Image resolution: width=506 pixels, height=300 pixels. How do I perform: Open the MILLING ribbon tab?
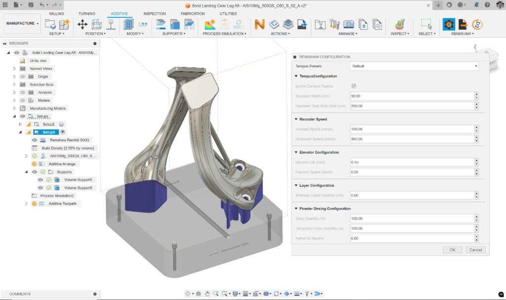(56, 13)
